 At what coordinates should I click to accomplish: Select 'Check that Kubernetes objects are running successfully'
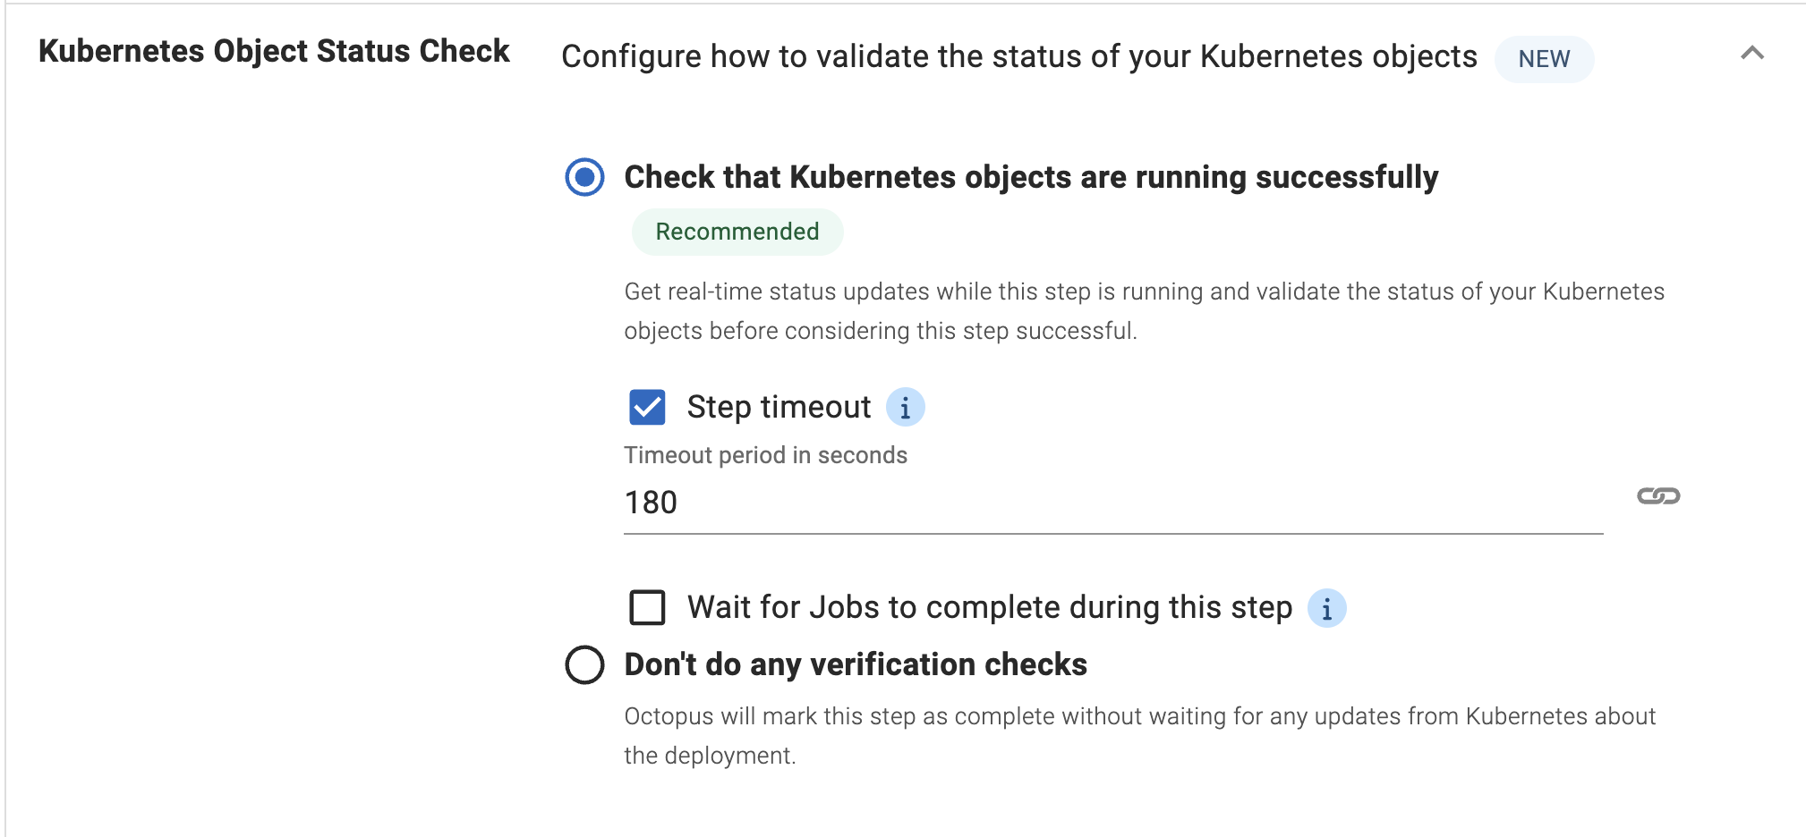click(x=585, y=178)
